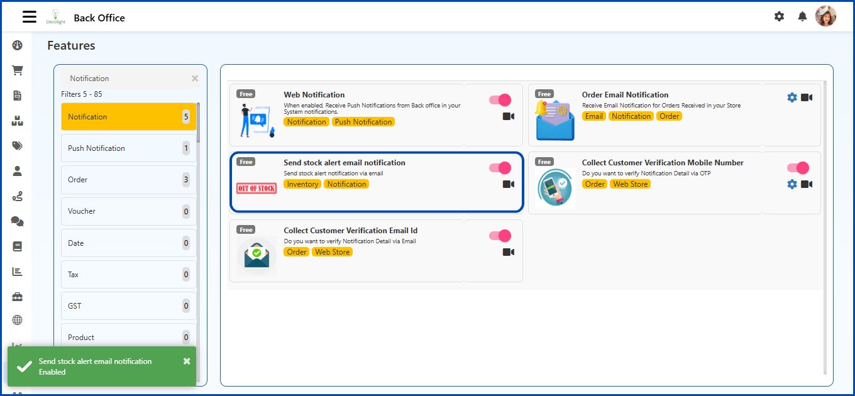Open the chat messages section from the sidebar

[x=17, y=221]
